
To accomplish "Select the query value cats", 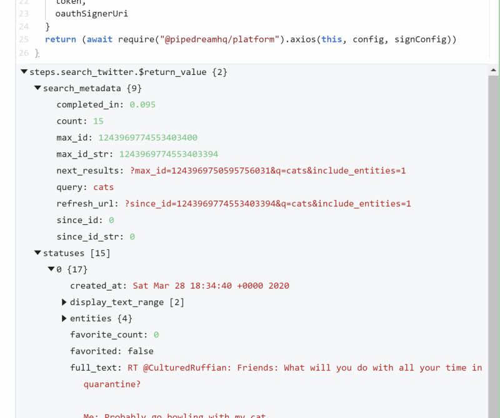I will [103, 187].
